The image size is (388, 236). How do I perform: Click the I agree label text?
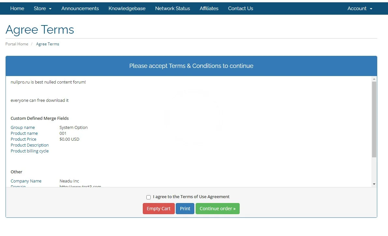coord(191,197)
